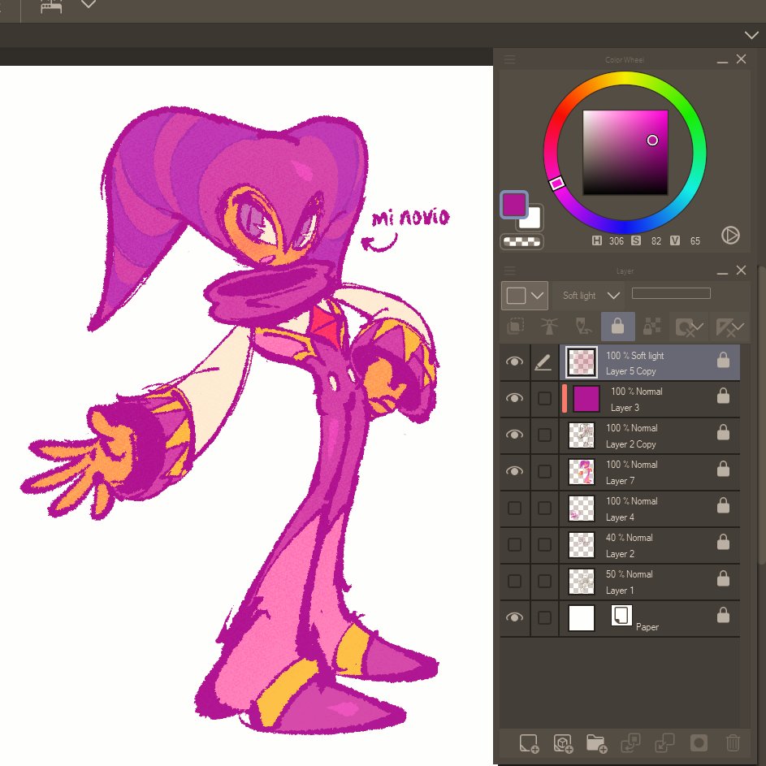Select the transparent color swatch
Viewport: 766px width, 766px height.
pos(521,241)
